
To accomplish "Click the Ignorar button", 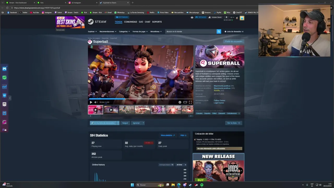I will (136, 123).
